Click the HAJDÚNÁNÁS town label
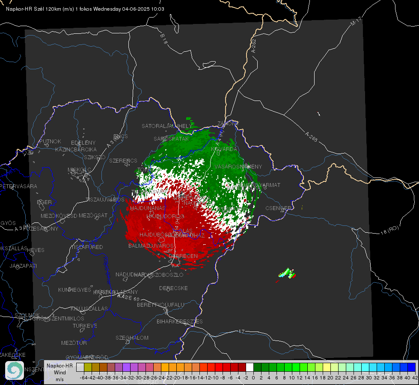The height and width of the screenshot is (385, 419). pyautogui.click(x=148, y=208)
